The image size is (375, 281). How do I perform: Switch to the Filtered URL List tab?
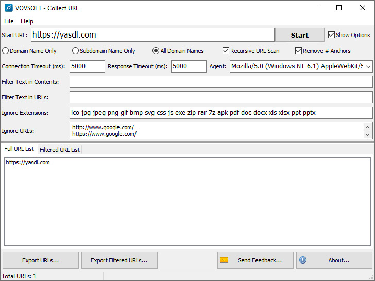point(60,150)
